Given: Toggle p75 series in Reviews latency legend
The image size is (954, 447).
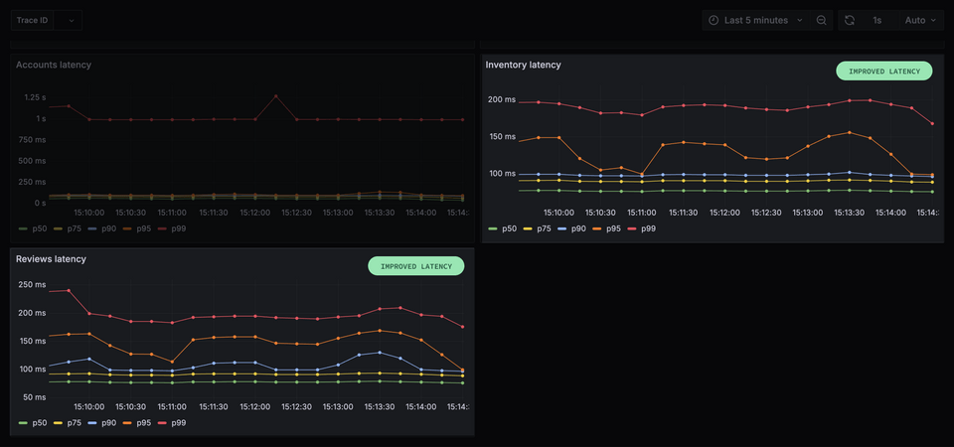Looking at the screenshot, I should click(x=68, y=423).
